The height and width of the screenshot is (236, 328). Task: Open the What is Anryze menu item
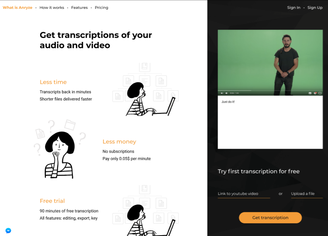[17, 7]
